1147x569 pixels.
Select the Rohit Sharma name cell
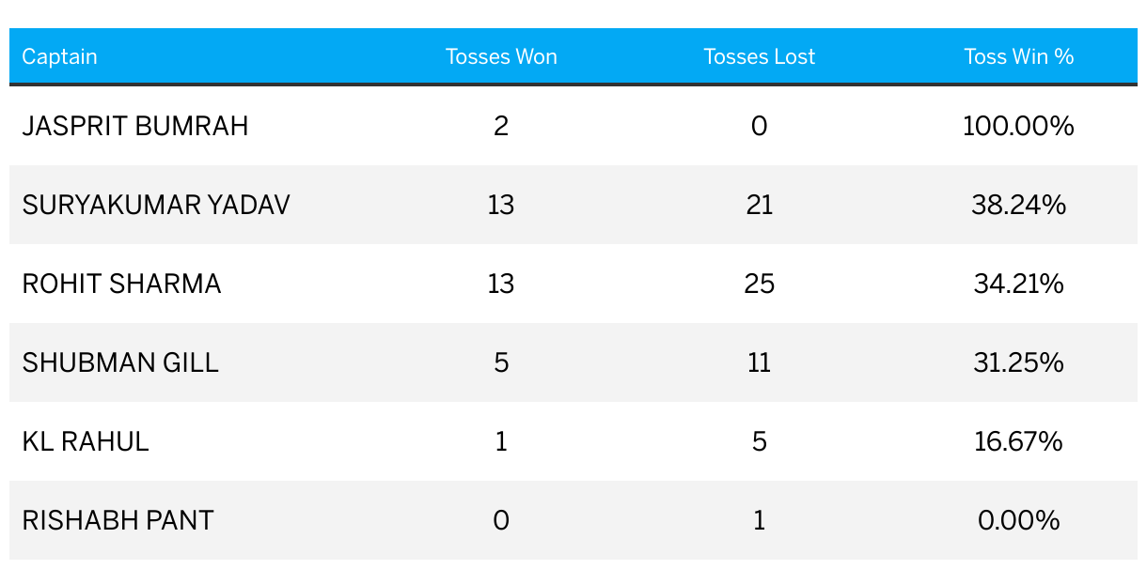point(122,284)
